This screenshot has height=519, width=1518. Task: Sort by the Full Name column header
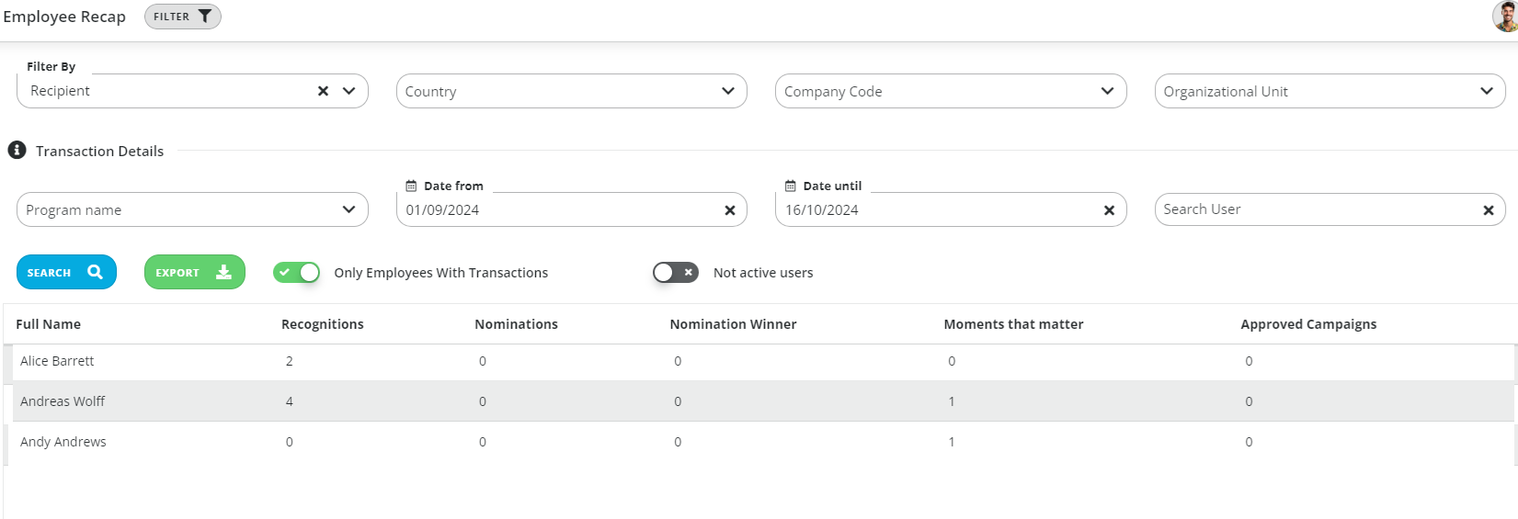coord(49,324)
